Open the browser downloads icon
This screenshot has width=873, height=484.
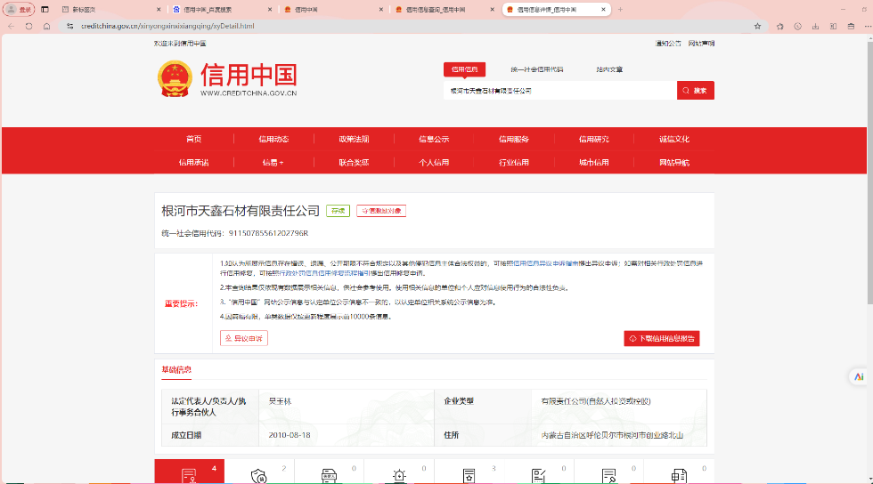click(x=816, y=26)
